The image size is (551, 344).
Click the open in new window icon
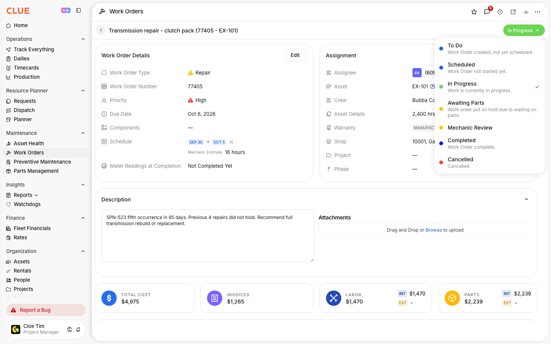[513, 12]
